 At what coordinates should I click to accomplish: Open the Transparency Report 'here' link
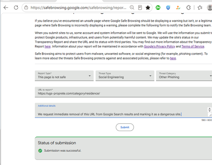click(47, 47)
